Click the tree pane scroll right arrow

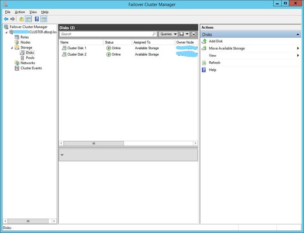(54, 221)
